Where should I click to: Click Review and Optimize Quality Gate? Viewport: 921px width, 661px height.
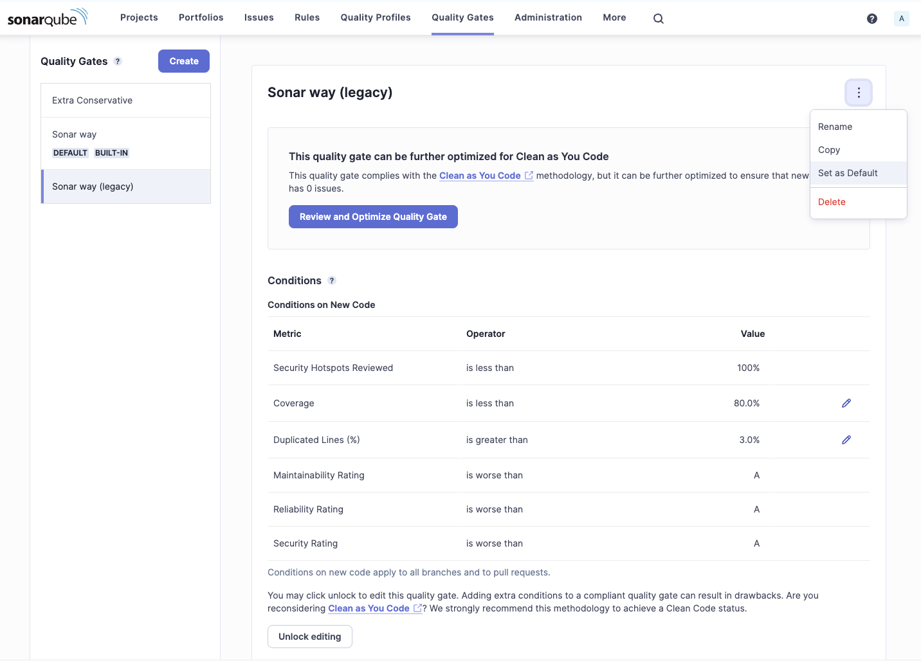pyautogui.click(x=373, y=217)
